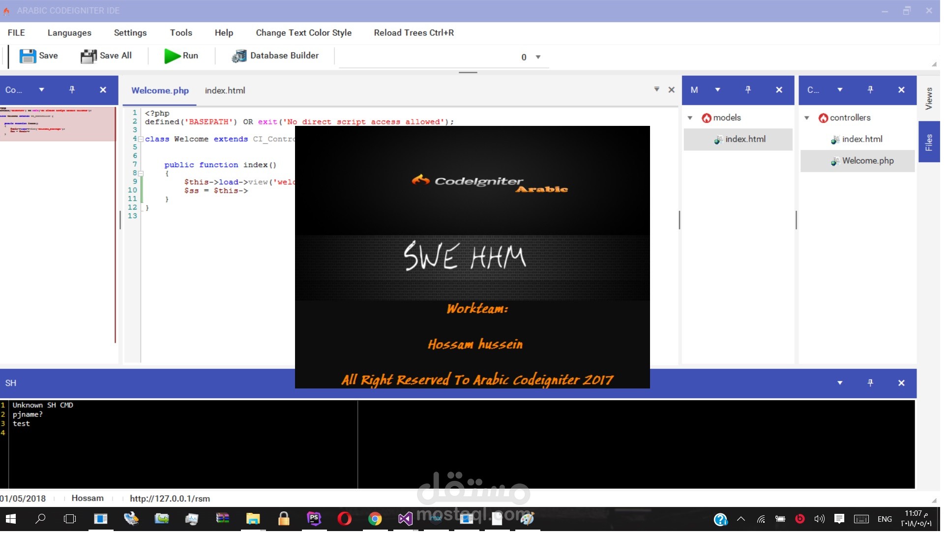The height and width of the screenshot is (535, 948).
Task: Open index.html under the models tree
Action: 745,139
